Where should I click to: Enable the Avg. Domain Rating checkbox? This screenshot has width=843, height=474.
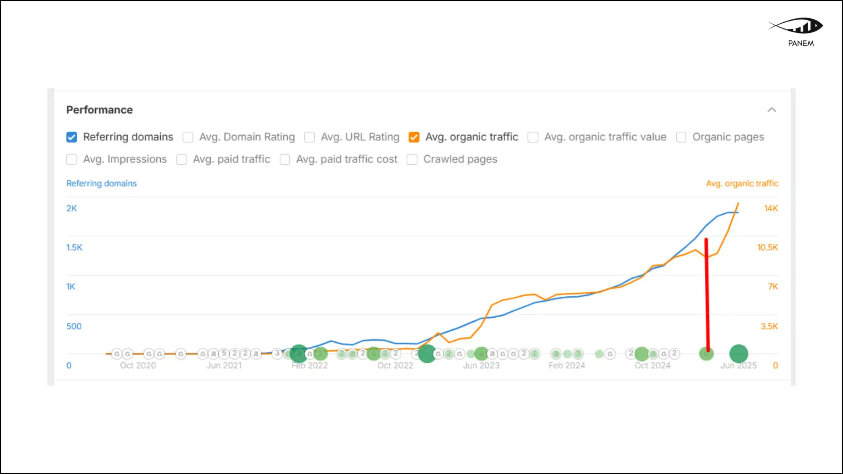point(188,137)
